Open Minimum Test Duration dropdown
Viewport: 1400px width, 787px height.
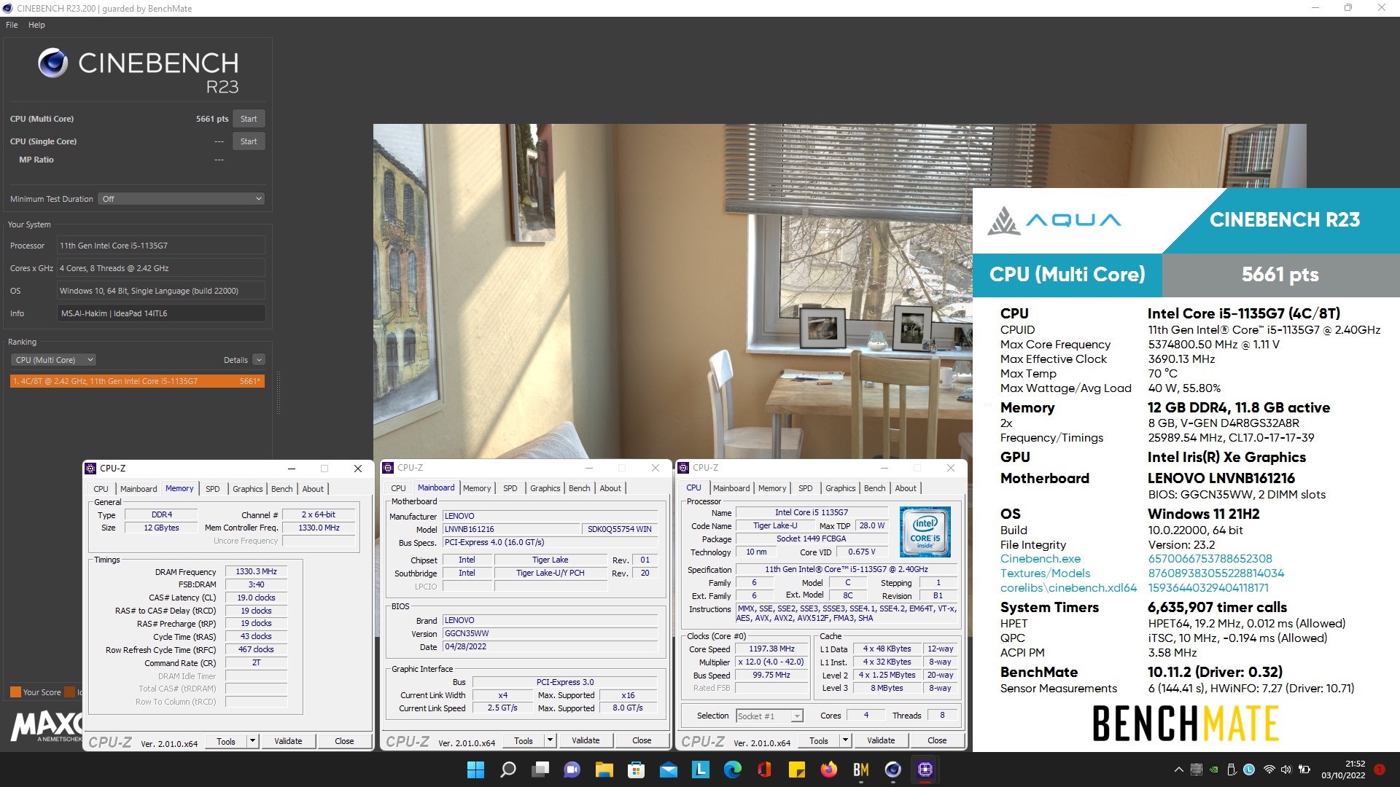pyautogui.click(x=182, y=199)
